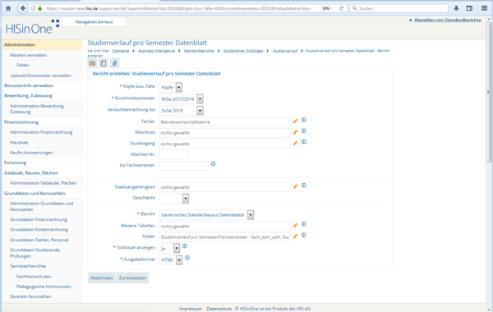This screenshot has width=493, height=312.
Task: Open browser downloads arrow icon
Action: [456, 8]
